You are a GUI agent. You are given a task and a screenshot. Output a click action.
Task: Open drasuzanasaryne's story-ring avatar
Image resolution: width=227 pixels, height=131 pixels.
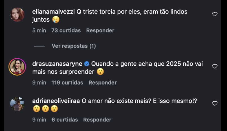[x=17, y=67]
